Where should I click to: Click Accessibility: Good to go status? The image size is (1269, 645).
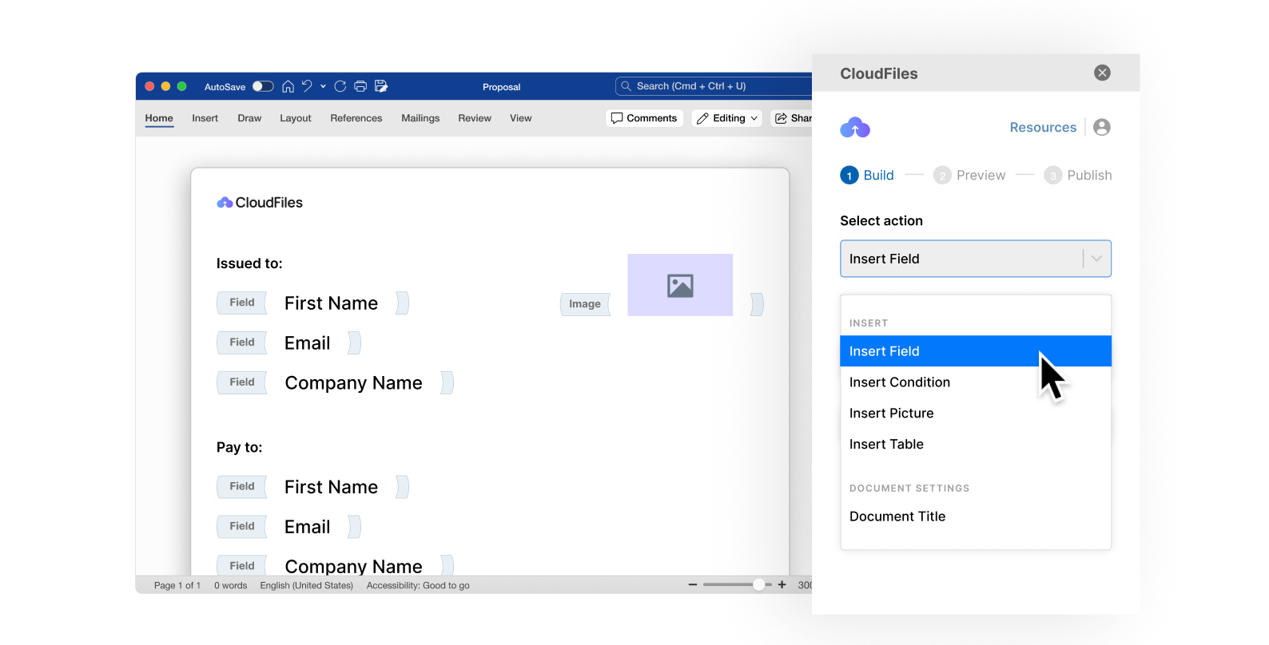point(418,586)
